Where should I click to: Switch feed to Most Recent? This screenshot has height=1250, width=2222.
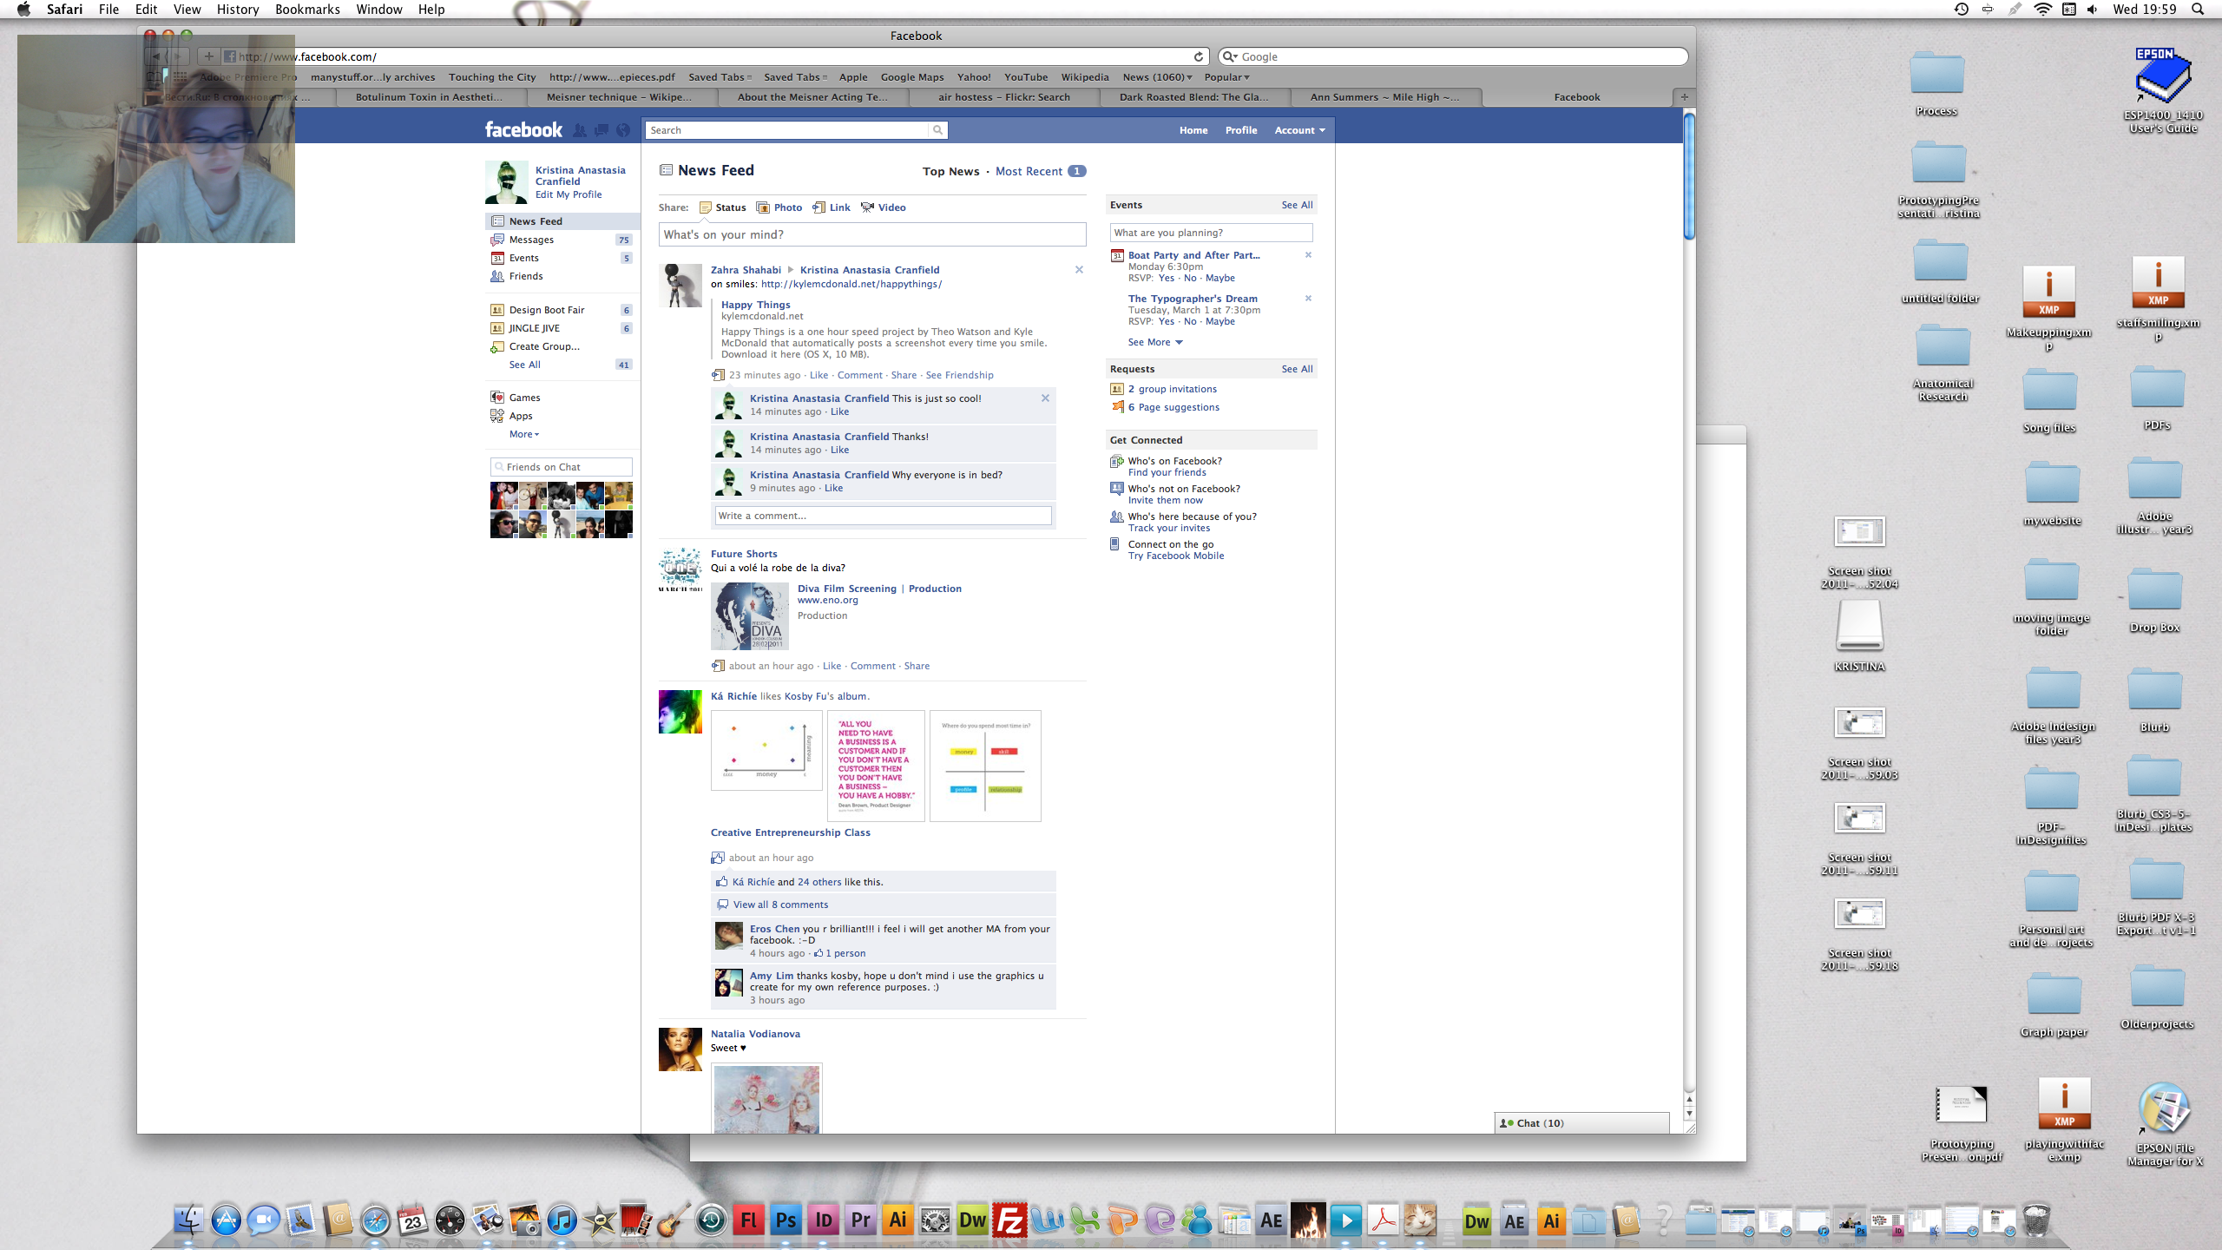pos(1029,171)
